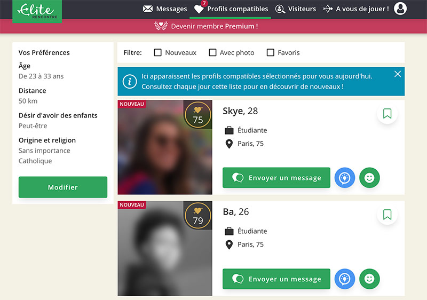Click the heart icon with 7 badge
Screen dimensions: 427x300
point(199,9)
